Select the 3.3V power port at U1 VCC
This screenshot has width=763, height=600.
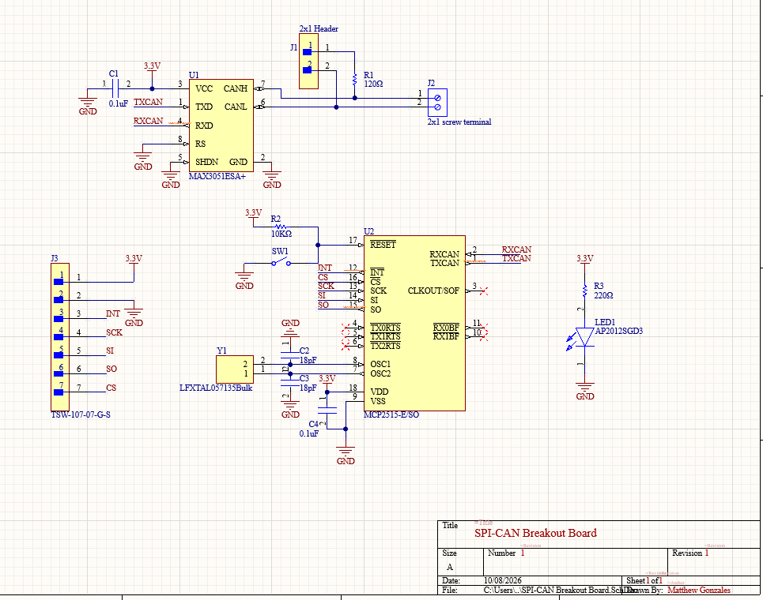point(152,68)
